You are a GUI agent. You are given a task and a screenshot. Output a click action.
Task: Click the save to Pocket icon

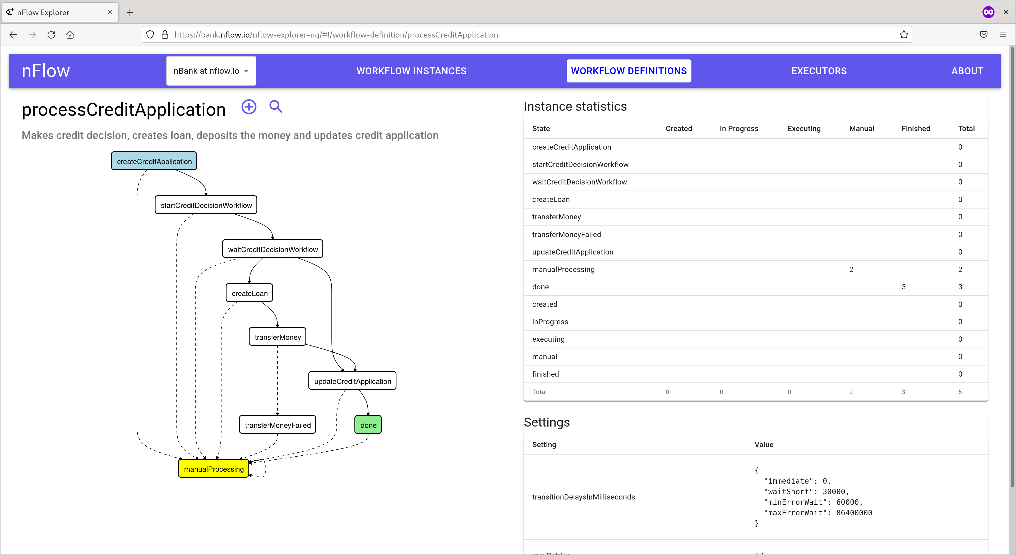click(x=984, y=35)
